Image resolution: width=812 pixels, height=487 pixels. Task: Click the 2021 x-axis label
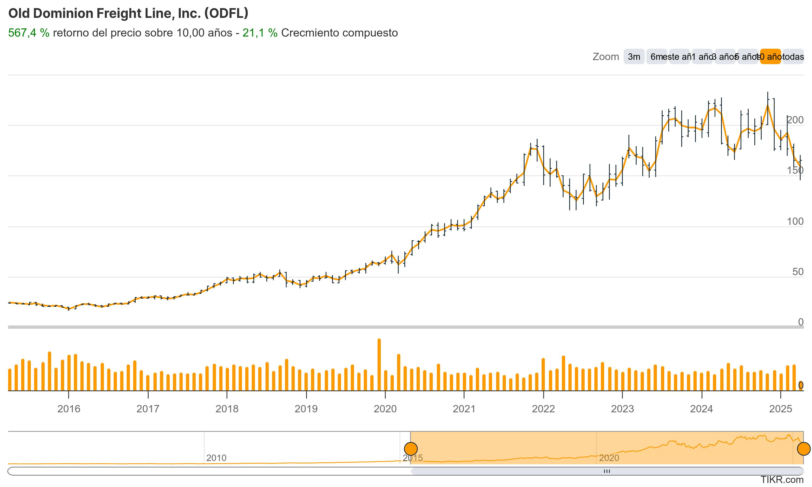pyautogui.click(x=464, y=409)
